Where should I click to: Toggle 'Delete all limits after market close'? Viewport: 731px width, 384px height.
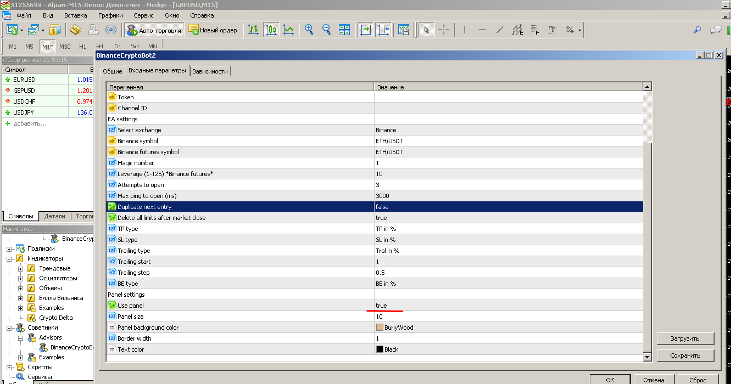(508, 218)
